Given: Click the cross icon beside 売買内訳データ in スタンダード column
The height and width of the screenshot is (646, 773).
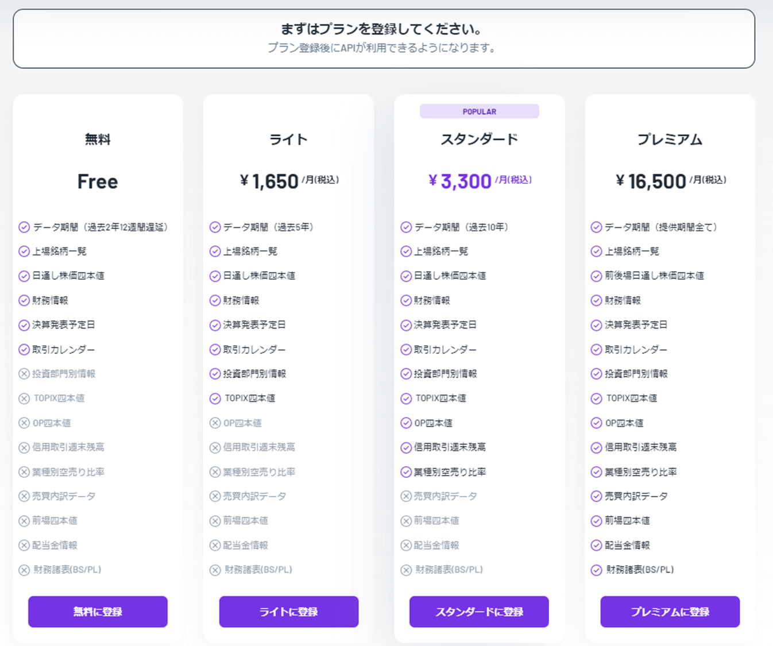Looking at the screenshot, I should 405,496.
